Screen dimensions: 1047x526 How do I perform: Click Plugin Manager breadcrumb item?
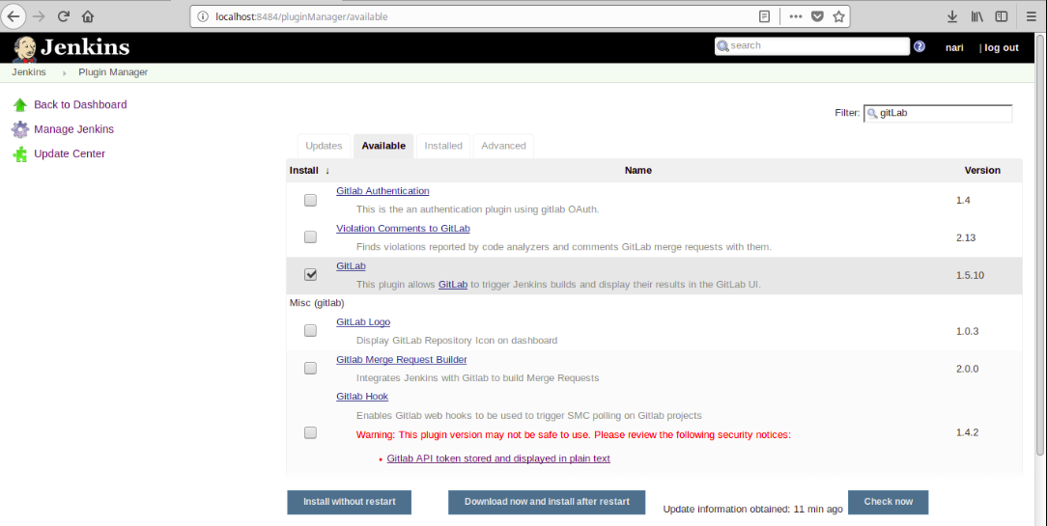[113, 72]
